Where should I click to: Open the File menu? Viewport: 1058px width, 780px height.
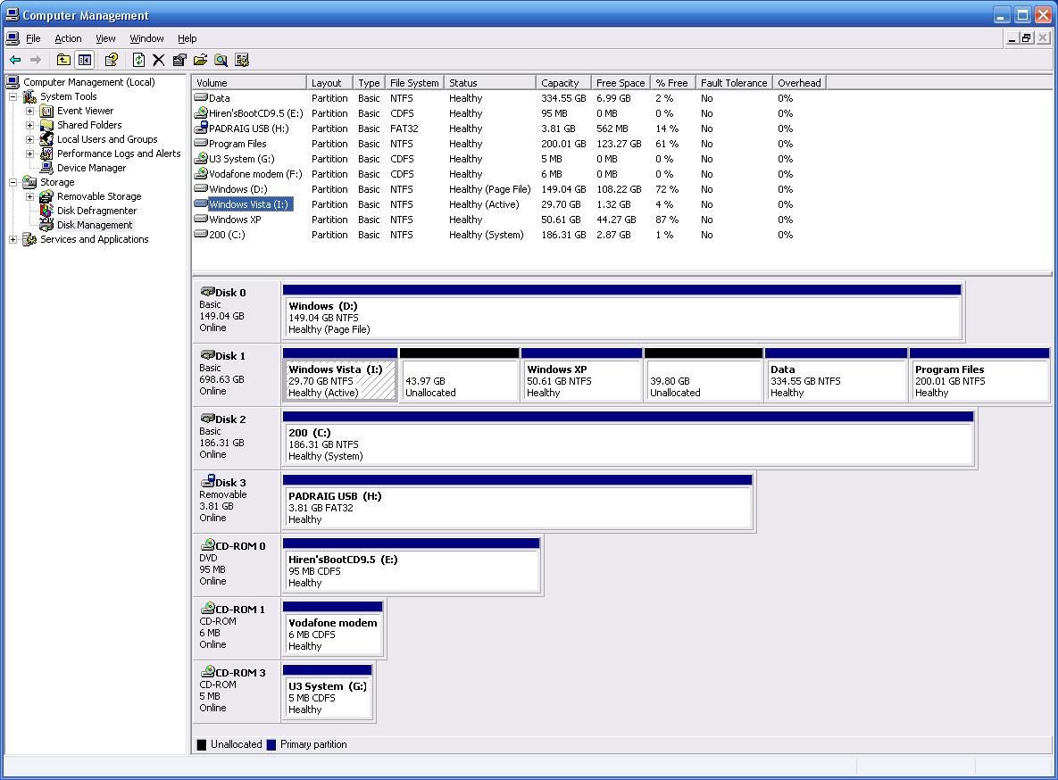(33, 38)
